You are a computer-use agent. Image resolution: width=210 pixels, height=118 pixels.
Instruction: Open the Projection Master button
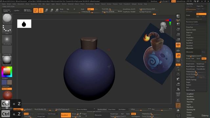[x=7, y=10]
